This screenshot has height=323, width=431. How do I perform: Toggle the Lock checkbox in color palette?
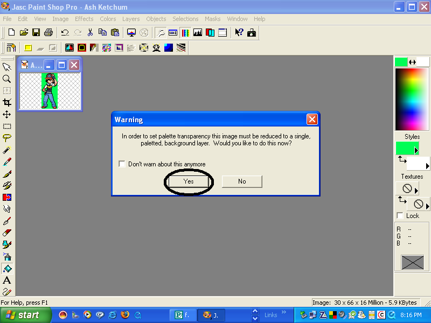[400, 216]
